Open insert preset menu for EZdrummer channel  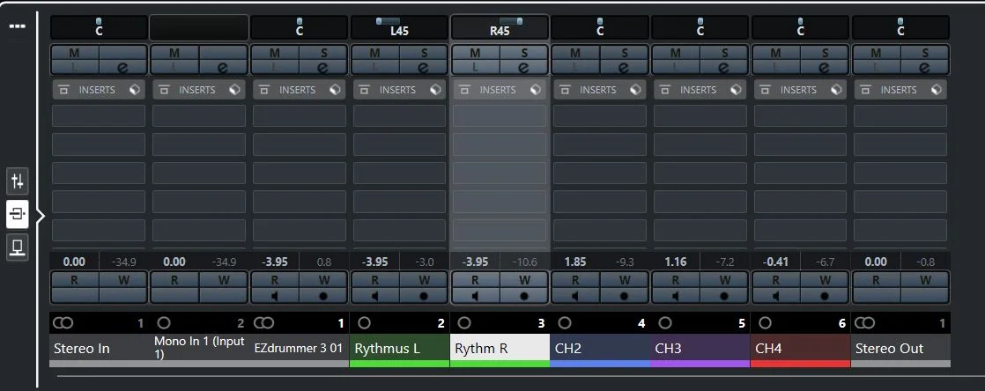coord(335,90)
